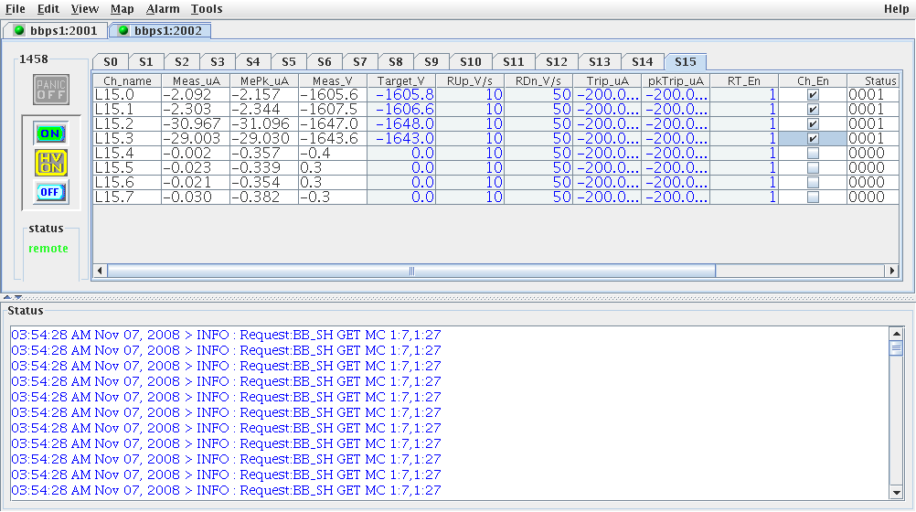Click status log scroll down arrow
This screenshot has height=512, width=916.
coord(896,493)
